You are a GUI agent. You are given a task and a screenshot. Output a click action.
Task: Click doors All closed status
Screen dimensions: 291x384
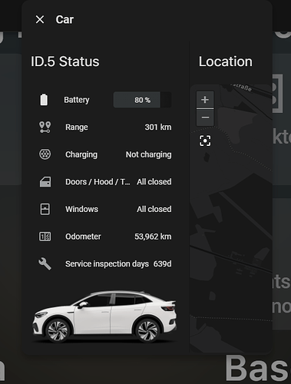[154, 182]
